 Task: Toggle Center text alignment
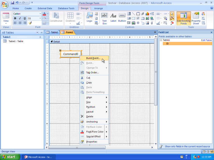coord(20,23)
